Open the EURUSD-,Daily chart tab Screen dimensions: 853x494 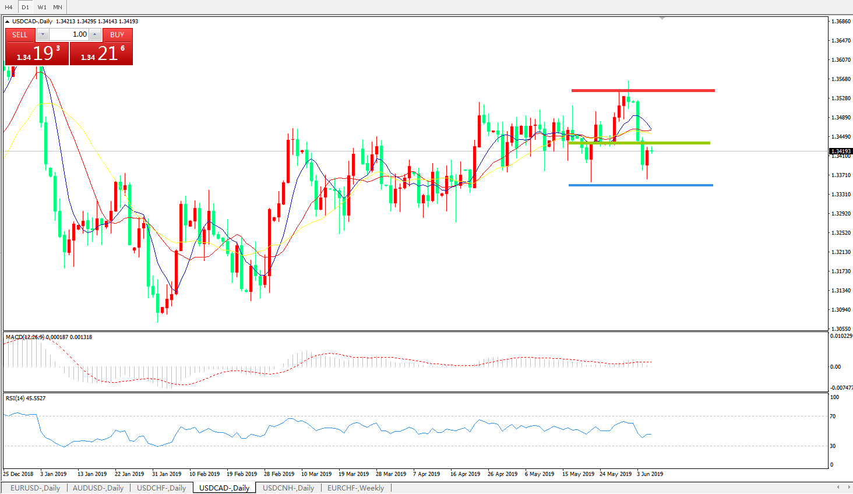35,488
